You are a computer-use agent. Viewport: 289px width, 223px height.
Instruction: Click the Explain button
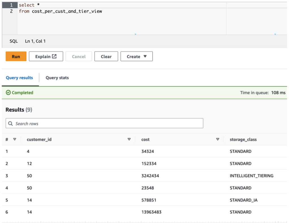coord(46,56)
